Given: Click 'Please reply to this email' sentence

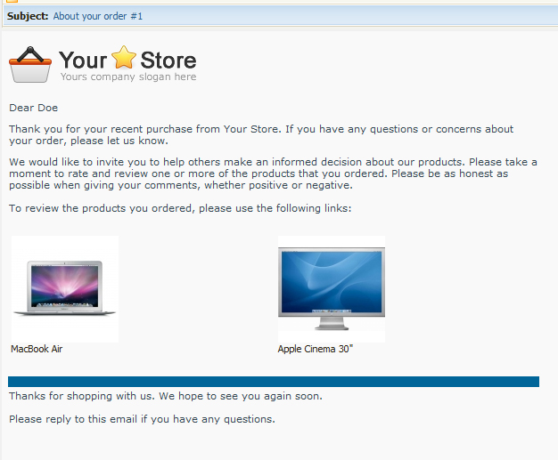Looking at the screenshot, I should (142, 419).
